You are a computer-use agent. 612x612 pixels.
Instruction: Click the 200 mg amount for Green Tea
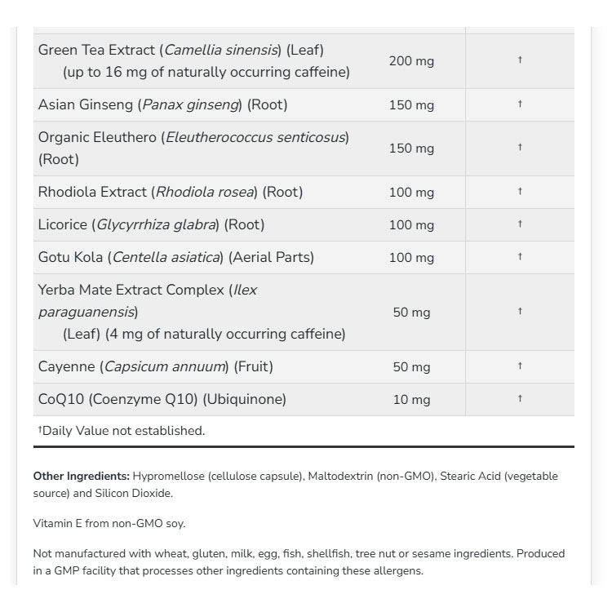[411, 61]
